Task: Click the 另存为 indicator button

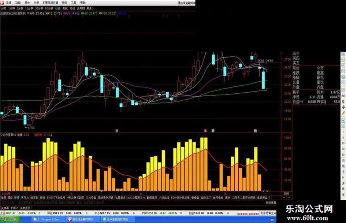Action: [x=25, y=198]
